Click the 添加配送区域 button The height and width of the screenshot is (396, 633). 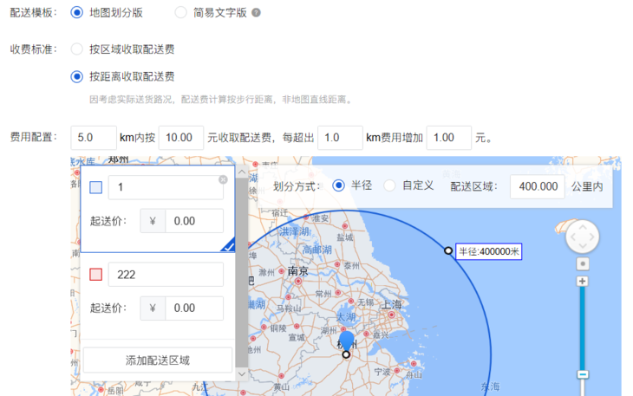[158, 360]
